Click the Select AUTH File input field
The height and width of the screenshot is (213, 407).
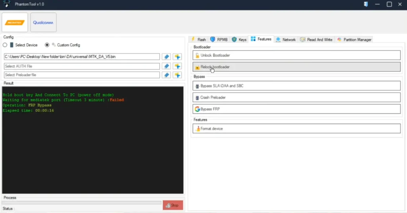82,66
